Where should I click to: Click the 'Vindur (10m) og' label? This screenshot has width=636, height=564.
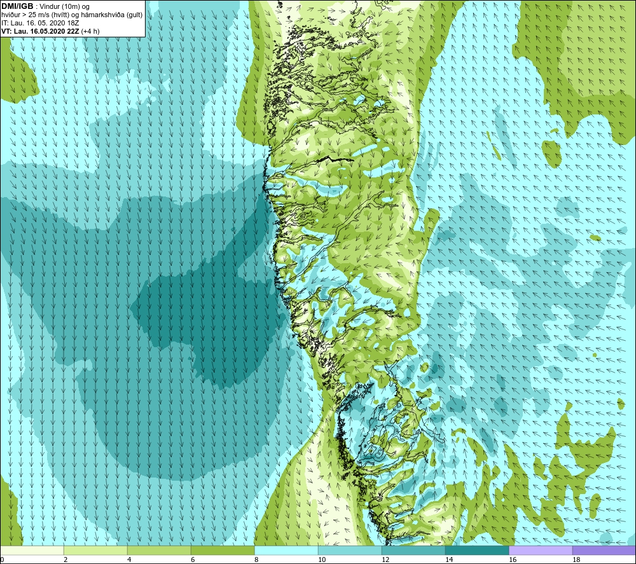(64, 7)
